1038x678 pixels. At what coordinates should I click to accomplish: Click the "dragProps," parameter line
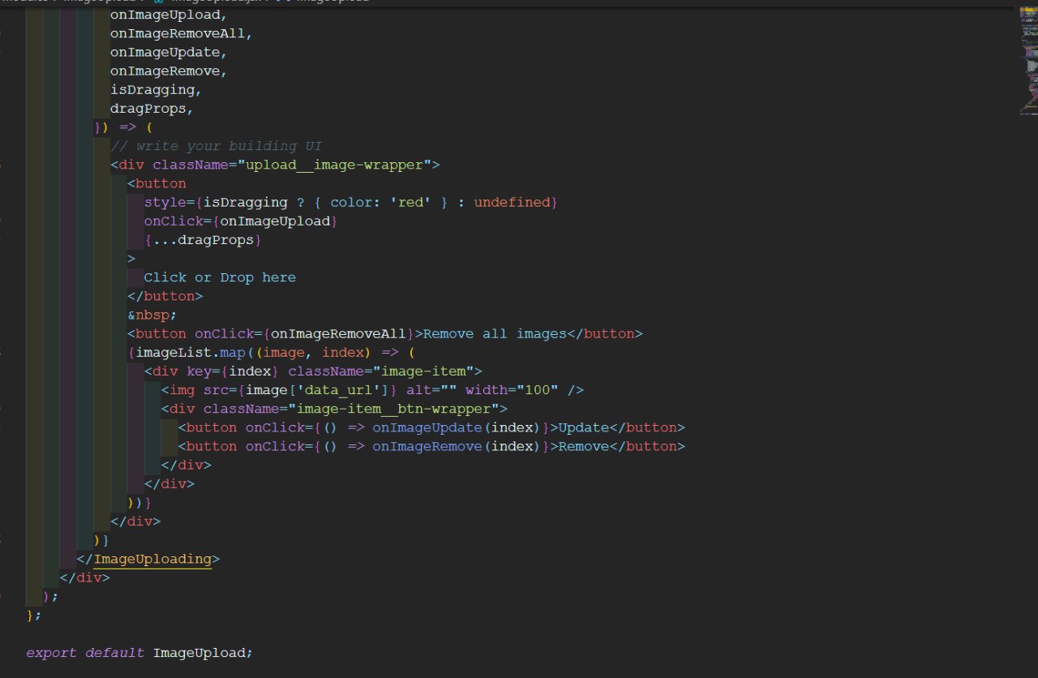(x=152, y=108)
